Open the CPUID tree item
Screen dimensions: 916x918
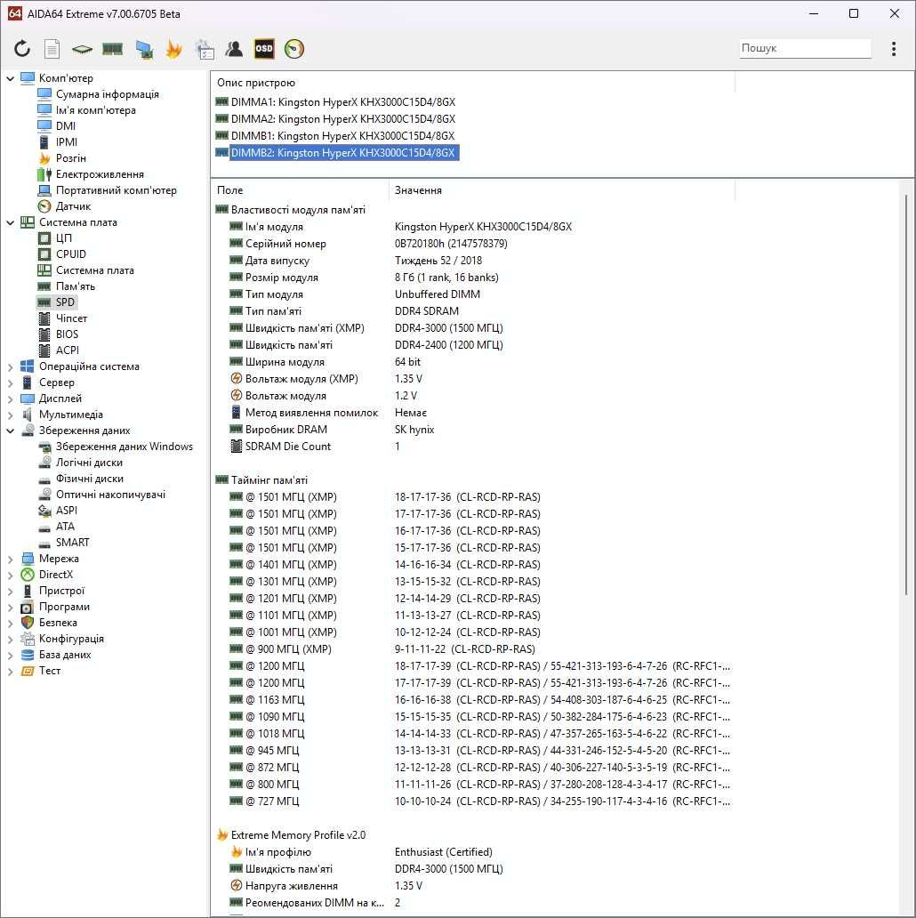coord(71,254)
